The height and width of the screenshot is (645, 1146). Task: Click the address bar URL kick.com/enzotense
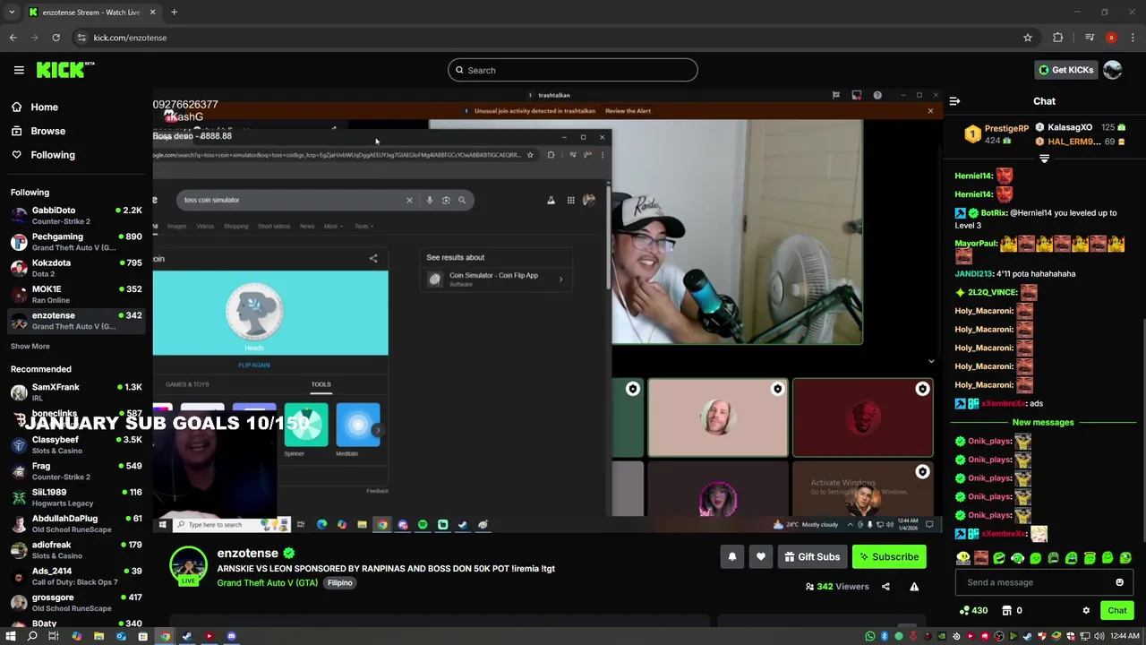pyautogui.click(x=130, y=38)
